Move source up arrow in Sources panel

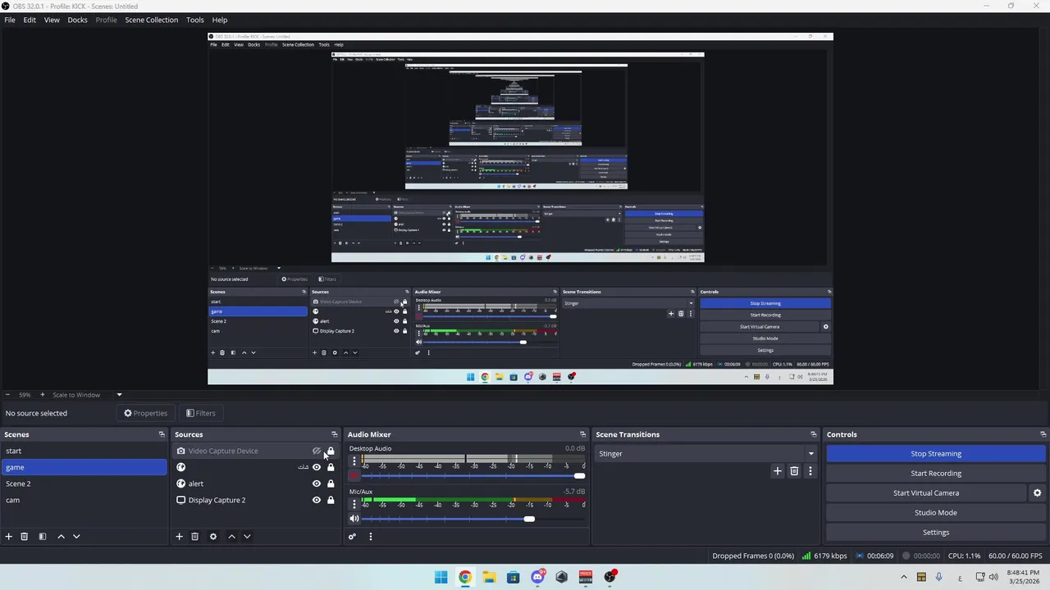pos(231,537)
